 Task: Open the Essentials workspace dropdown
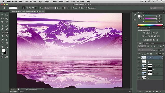[x=157, y=8]
